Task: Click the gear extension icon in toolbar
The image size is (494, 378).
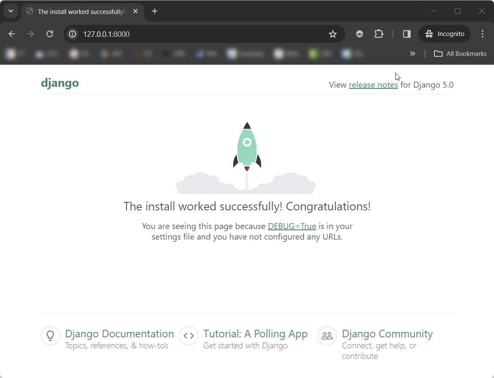Action: coord(359,33)
